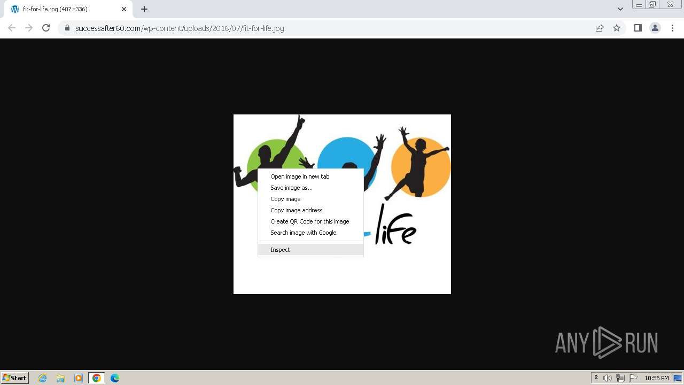Screen dimensions: 684x385
Task: Expand the tab search dropdown arrow
Action: pos(620,9)
